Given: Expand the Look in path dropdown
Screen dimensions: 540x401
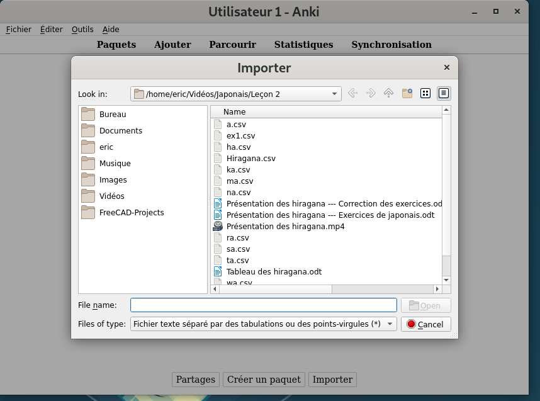Looking at the screenshot, I should point(334,94).
